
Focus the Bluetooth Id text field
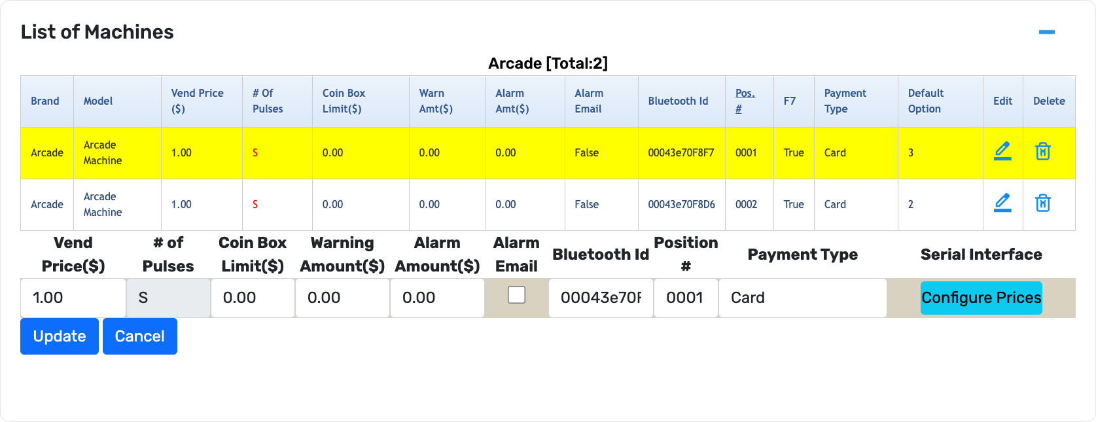[601, 298]
